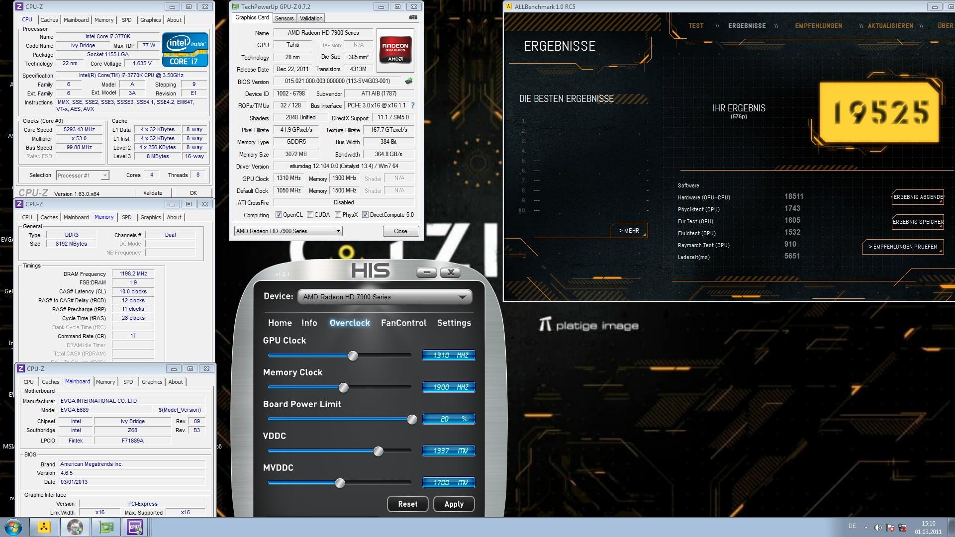Image resolution: width=955 pixels, height=537 pixels.
Task: Click the HIS disc taskbar icon
Action: click(75, 527)
